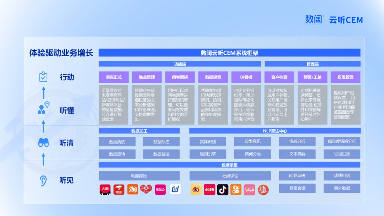Click the orange Kuaishou icon
384x216 pixels.
point(236,190)
